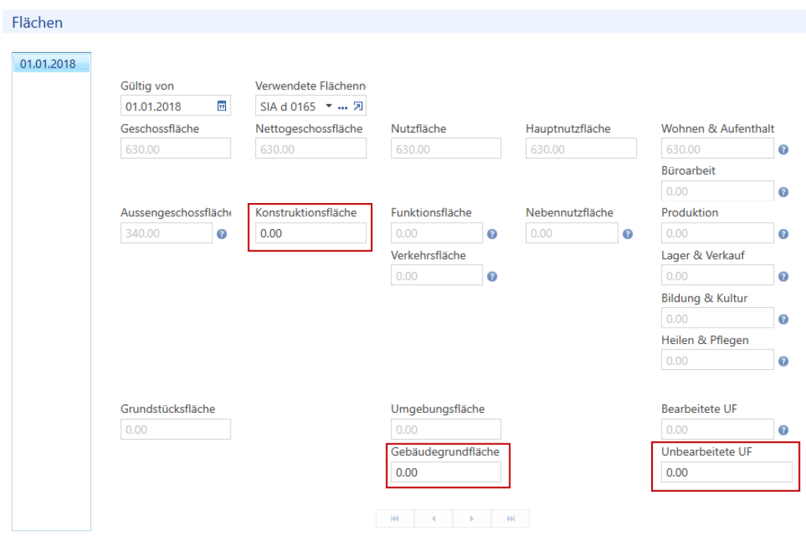Click the Unbearbeitete UF input field

[x=726, y=472]
